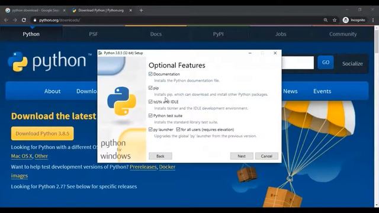
Task: Toggle the py launcher checkbox
Action: click(x=150, y=130)
